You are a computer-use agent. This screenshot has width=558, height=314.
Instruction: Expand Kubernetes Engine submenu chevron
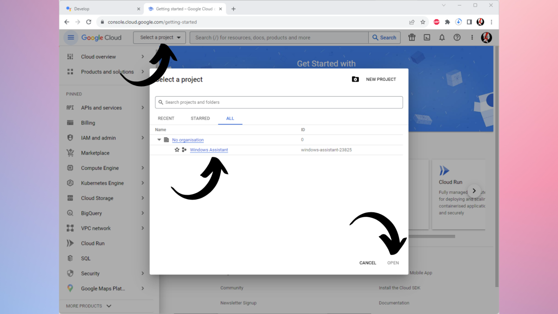pos(143,183)
